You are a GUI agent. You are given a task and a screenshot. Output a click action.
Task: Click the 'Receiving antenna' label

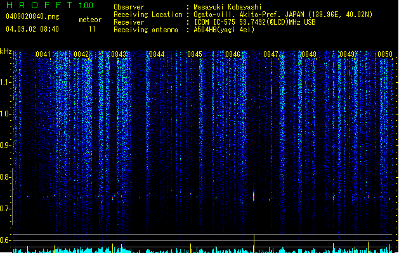pos(146,30)
